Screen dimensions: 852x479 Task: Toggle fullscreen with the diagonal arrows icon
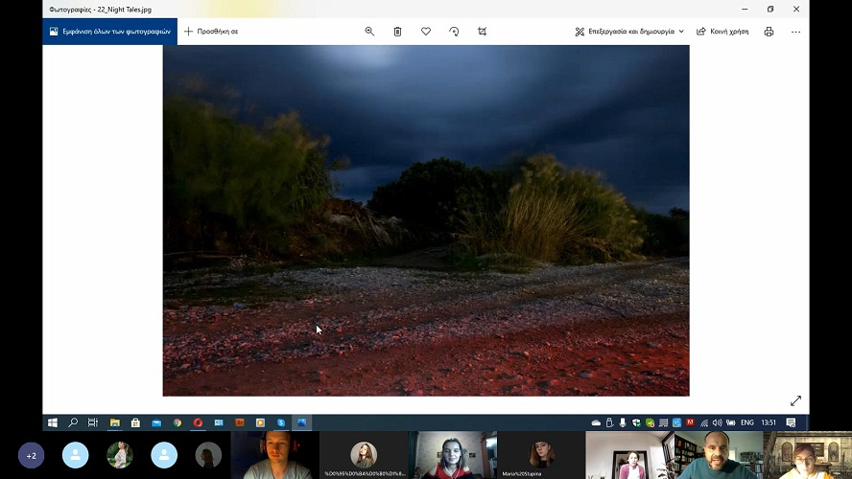coord(795,400)
